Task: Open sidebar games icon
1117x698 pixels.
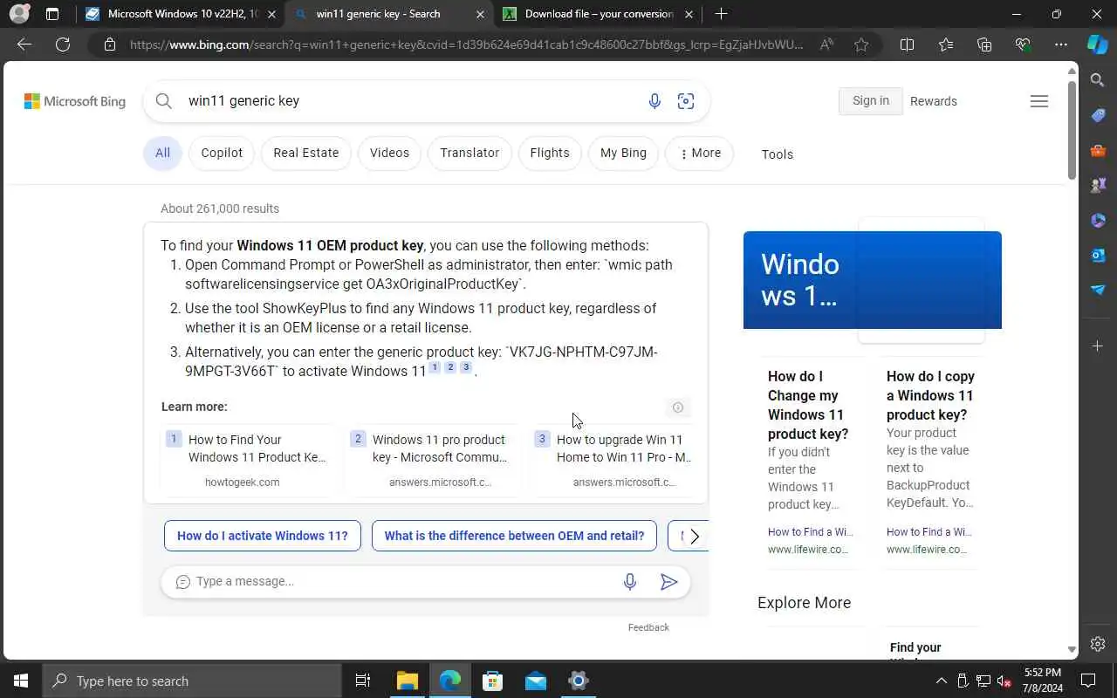Action: (x=1098, y=185)
